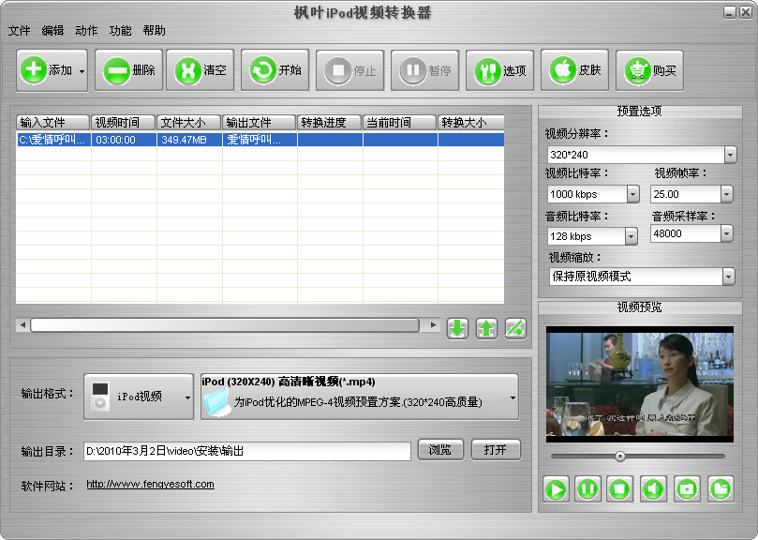Open the 添加 button dropdown arrow
Screen dimensions: 758x540
tap(82, 71)
